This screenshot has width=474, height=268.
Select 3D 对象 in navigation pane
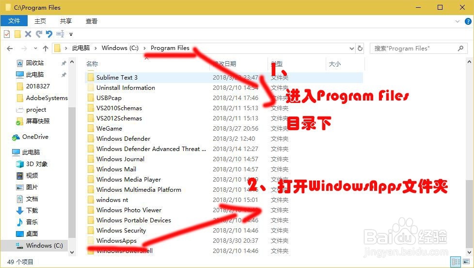pyautogui.click(x=36, y=164)
